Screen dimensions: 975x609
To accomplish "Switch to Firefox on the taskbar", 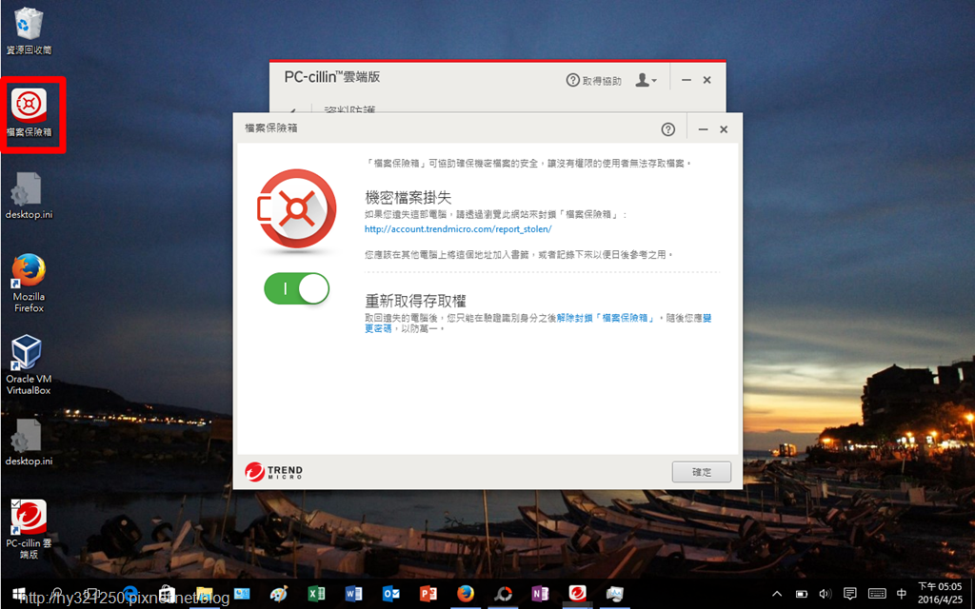I will pyautogui.click(x=465, y=594).
